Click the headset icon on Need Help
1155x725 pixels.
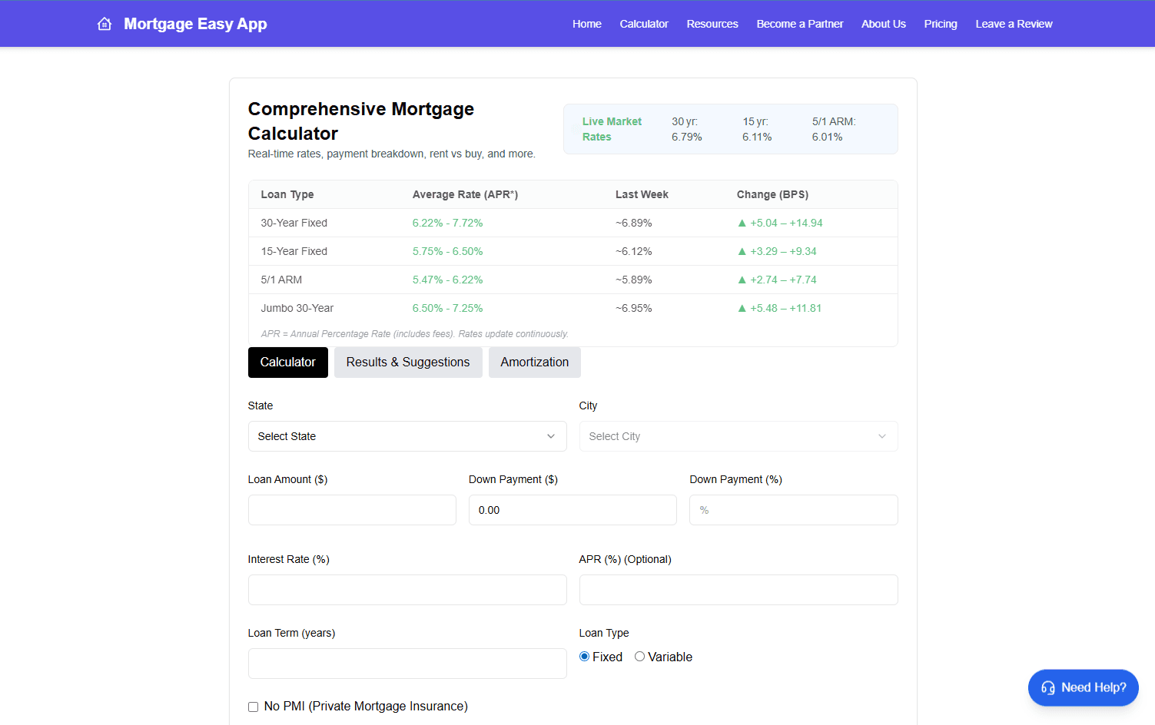[x=1048, y=688]
